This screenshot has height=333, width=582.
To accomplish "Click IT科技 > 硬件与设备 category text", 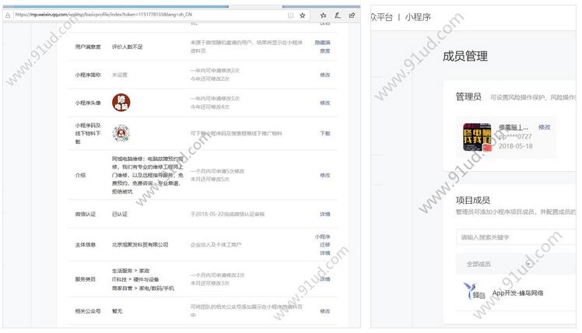I will (x=135, y=279).
